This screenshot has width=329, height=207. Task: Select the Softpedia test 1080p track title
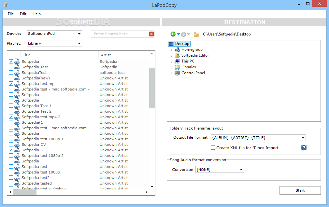tap(41, 172)
